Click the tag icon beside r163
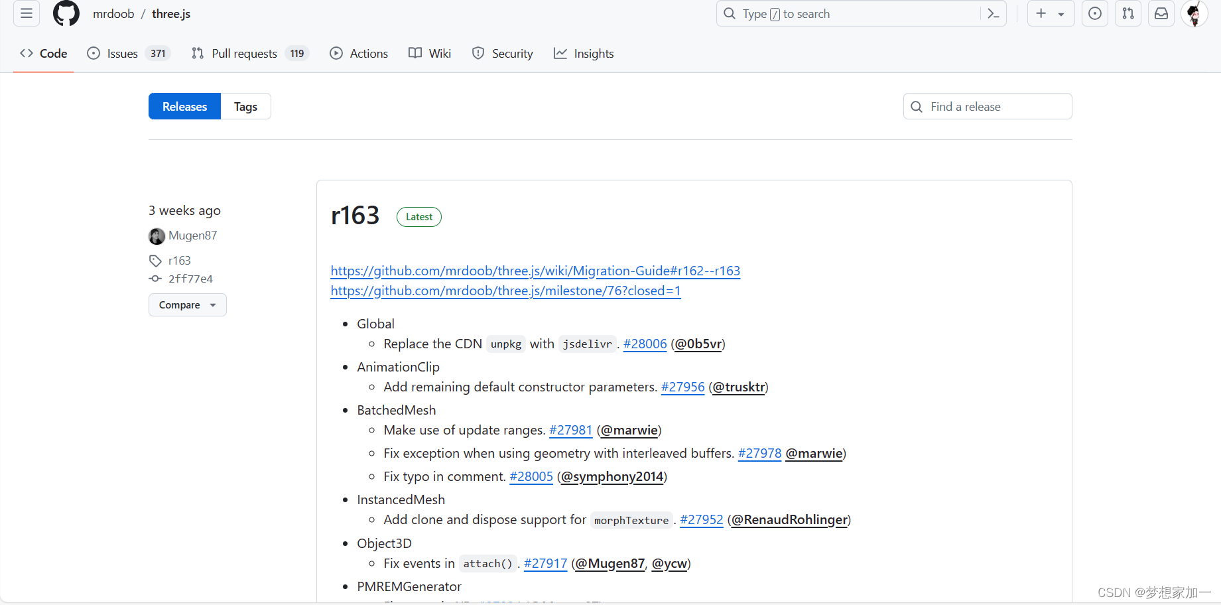The height and width of the screenshot is (605, 1221). pos(155,261)
